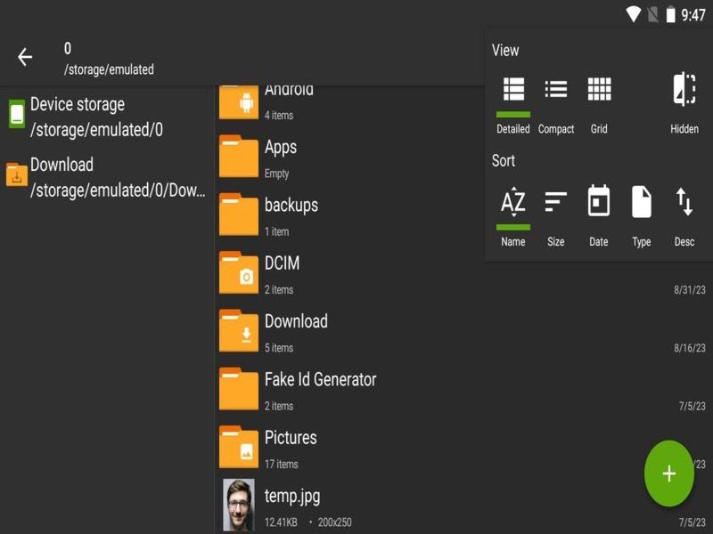Tap the Wi-Fi status bar icon
The width and height of the screenshot is (713, 534).
pos(634,14)
